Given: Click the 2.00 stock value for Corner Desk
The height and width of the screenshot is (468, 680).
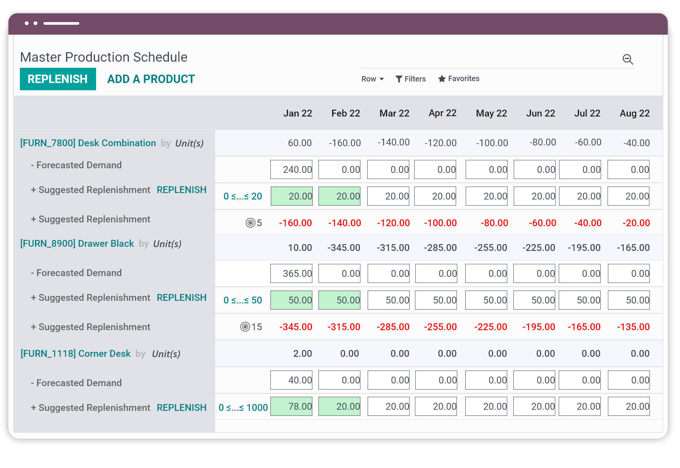Looking at the screenshot, I should (302, 353).
